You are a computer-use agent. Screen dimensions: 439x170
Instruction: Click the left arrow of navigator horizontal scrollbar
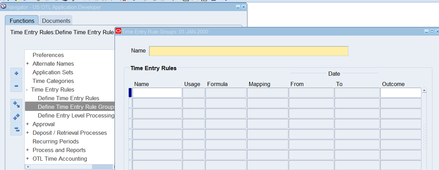pos(27,167)
